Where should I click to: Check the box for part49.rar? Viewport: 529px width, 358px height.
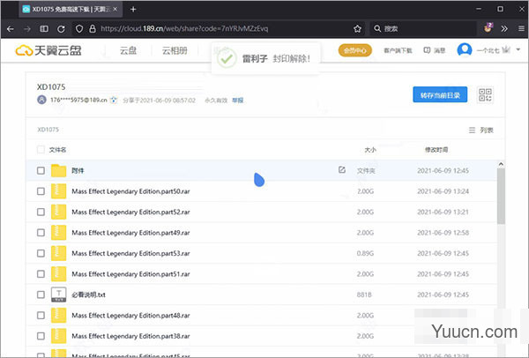click(x=41, y=233)
